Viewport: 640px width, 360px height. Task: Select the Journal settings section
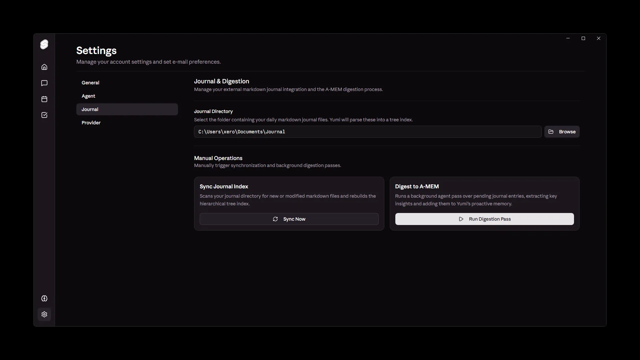coord(90,109)
